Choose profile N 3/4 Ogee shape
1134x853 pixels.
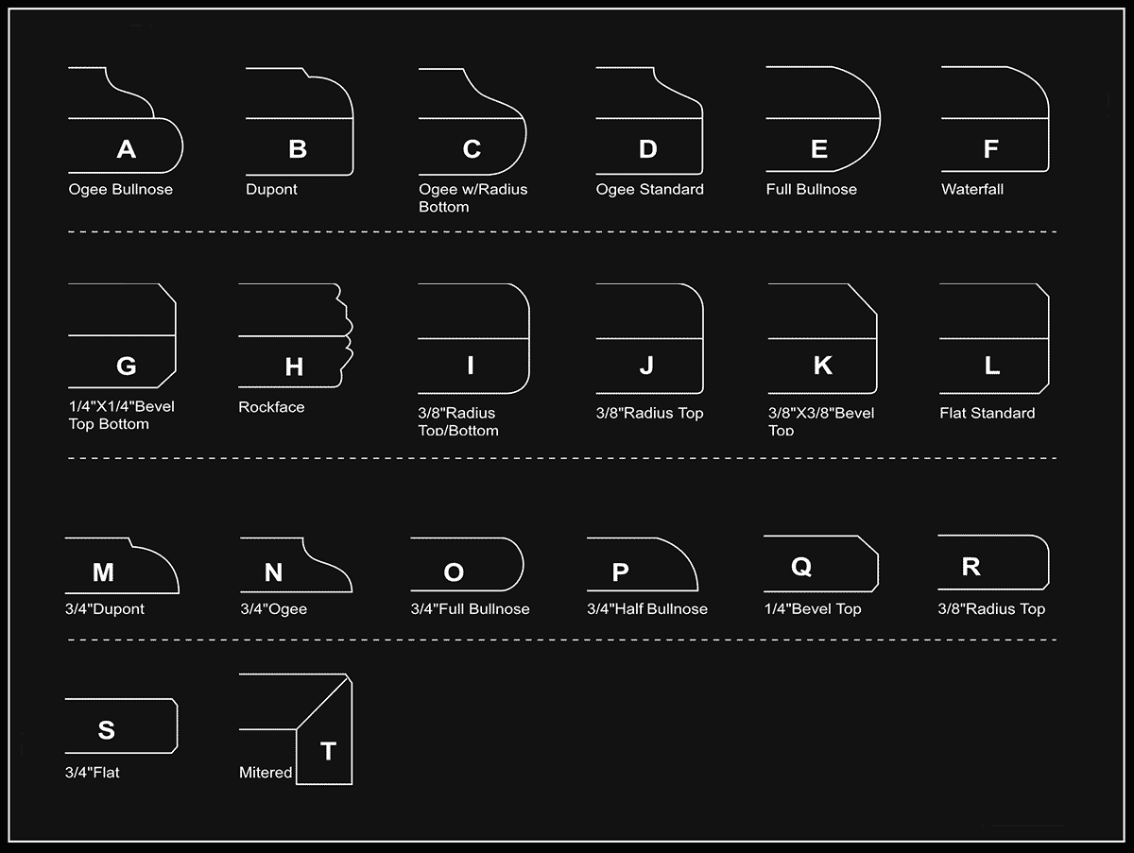pyautogui.click(x=296, y=565)
